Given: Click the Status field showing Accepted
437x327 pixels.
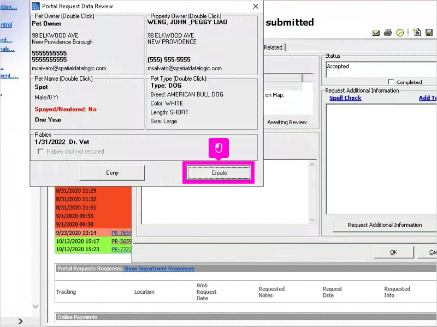Looking at the screenshot, I should [381, 70].
